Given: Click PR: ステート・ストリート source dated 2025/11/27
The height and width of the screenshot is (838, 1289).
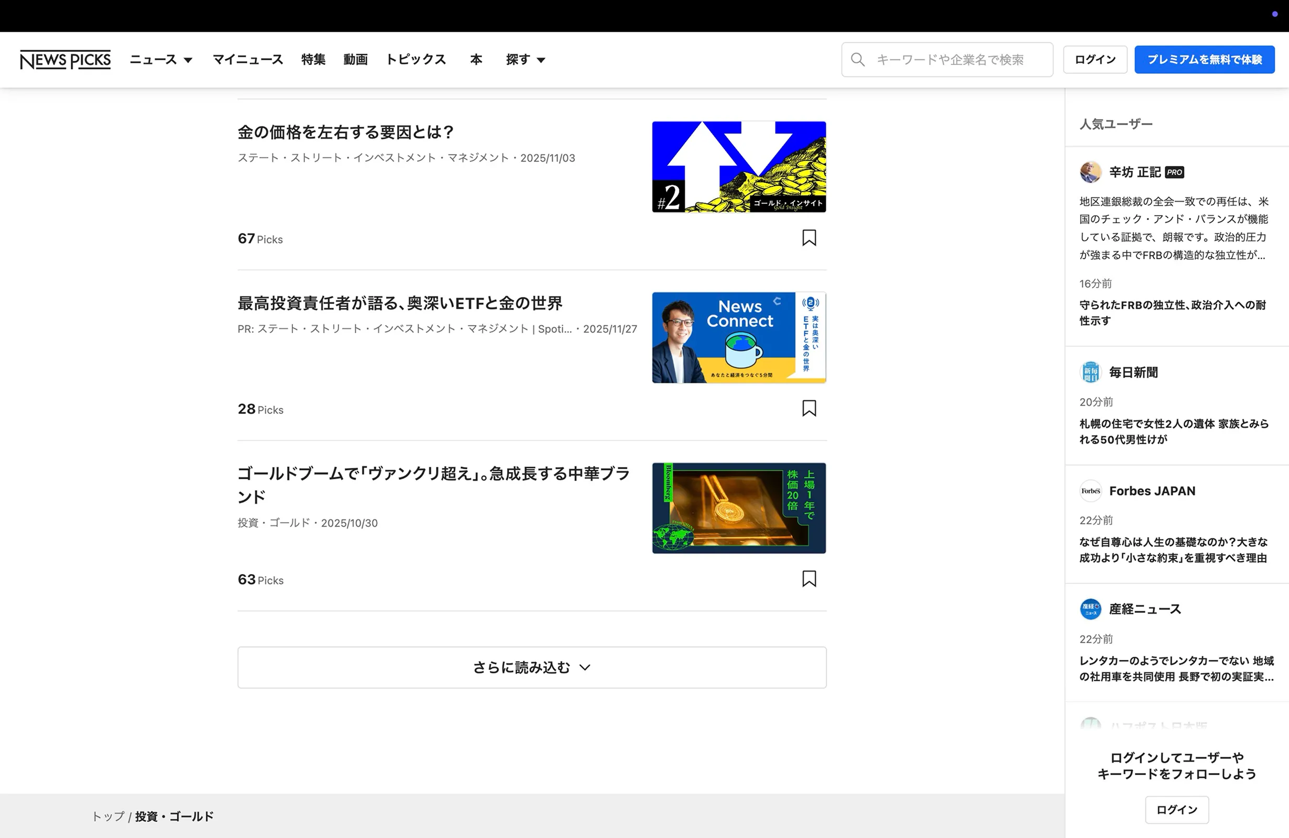Looking at the screenshot, I should pyautogui.click(x=437, y=329).
